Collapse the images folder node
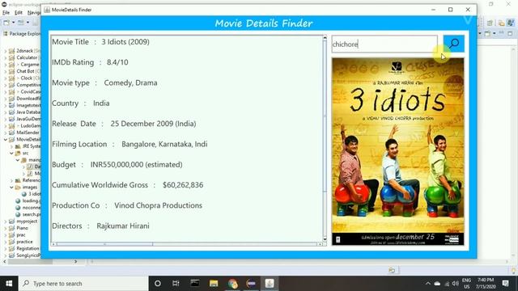Viewport: 518px width, 291px height. click(x=11, y=188)
